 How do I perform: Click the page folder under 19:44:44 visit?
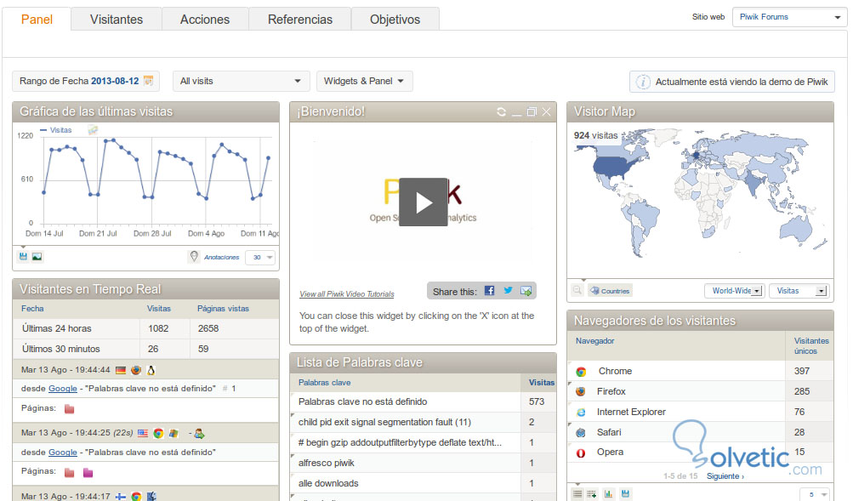69,409
